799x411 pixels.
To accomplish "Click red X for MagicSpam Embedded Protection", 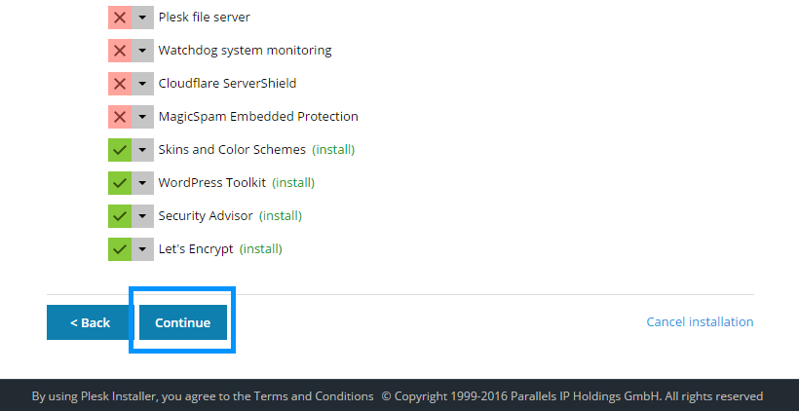I will point(120,117).
